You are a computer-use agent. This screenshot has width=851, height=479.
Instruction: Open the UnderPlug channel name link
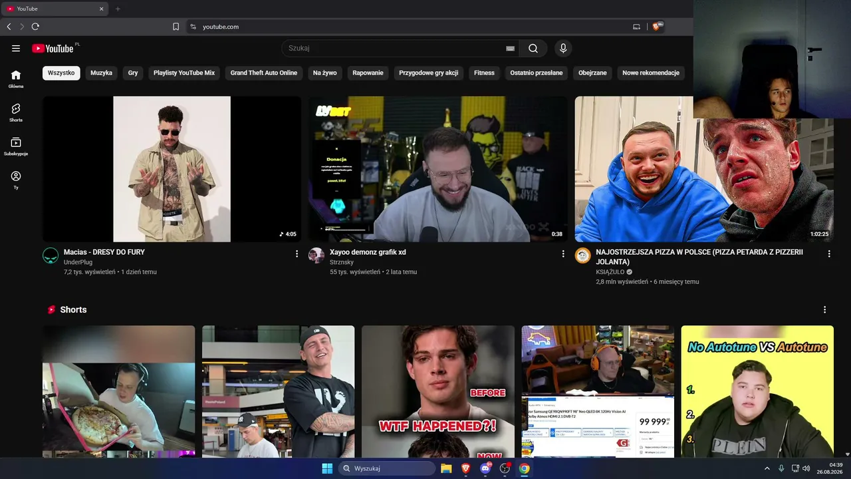click(x=78, y=262)
